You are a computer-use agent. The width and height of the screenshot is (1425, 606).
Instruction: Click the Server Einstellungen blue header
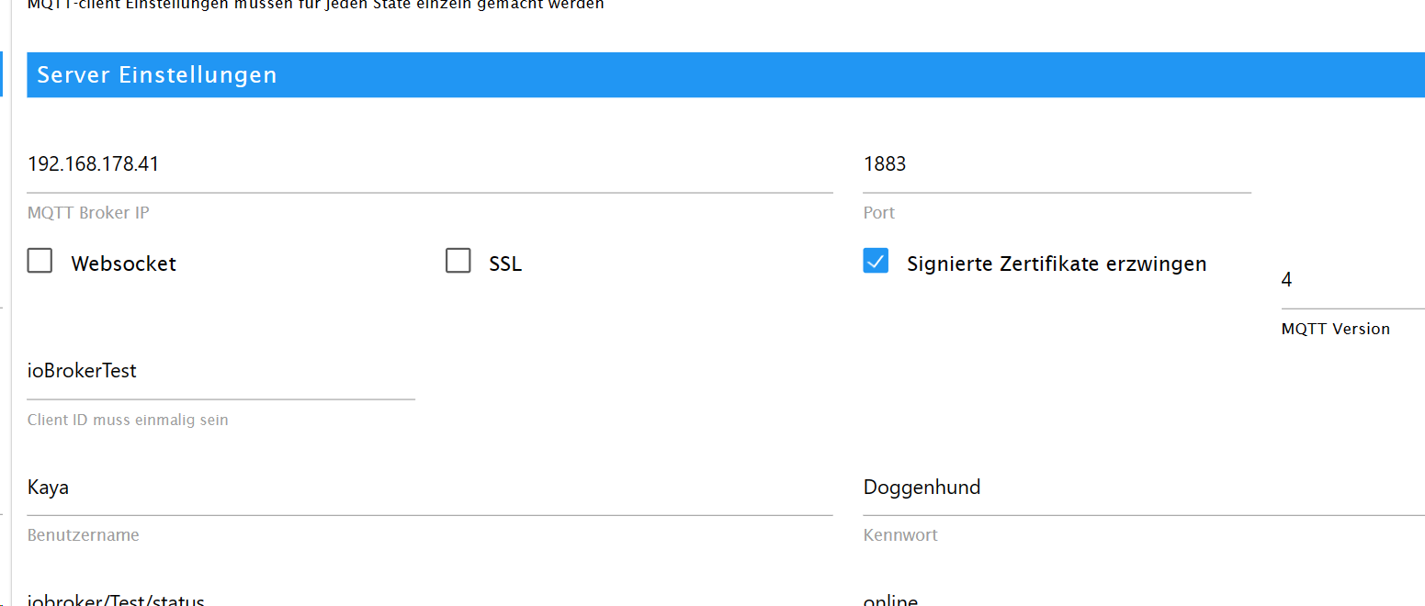[726, 75]
